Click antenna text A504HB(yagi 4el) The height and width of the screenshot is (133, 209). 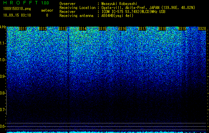click(x=117, y=16)
